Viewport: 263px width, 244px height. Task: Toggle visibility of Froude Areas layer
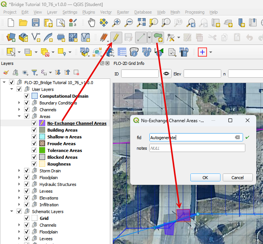click(x=34, y=144)
